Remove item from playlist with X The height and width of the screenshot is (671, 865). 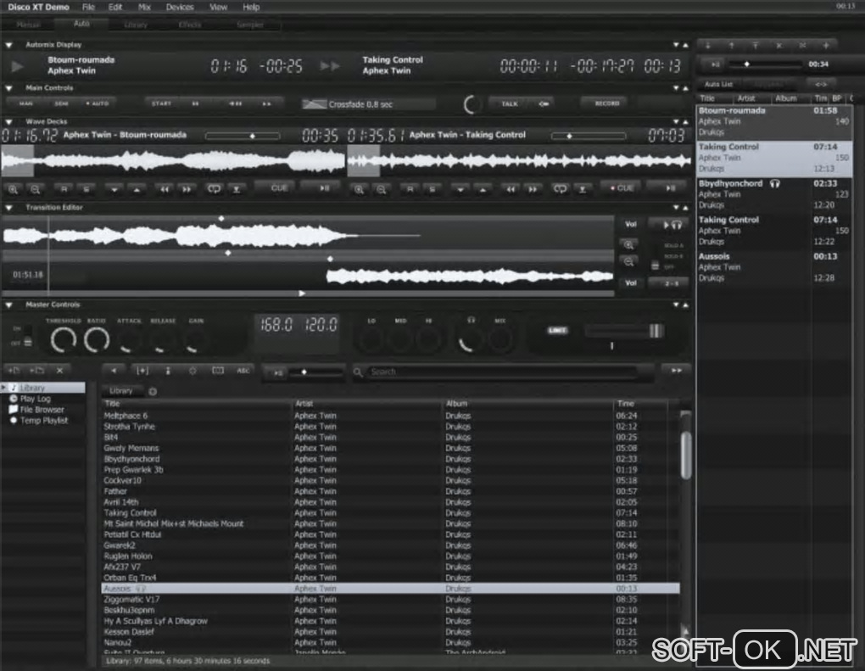tap(779, 45)
